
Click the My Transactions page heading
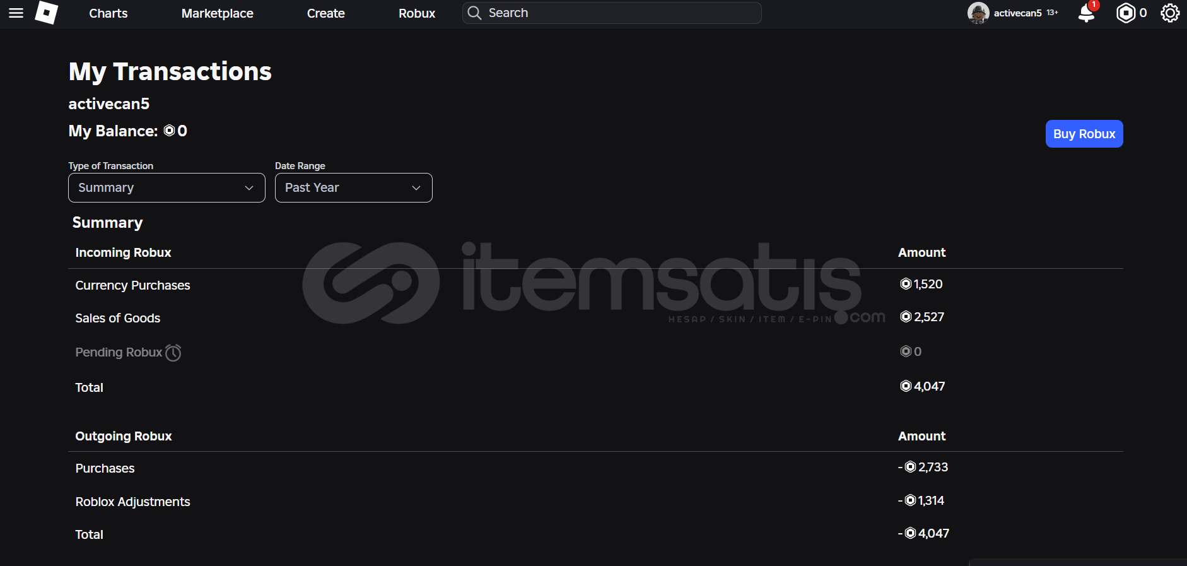pos(170,72)
